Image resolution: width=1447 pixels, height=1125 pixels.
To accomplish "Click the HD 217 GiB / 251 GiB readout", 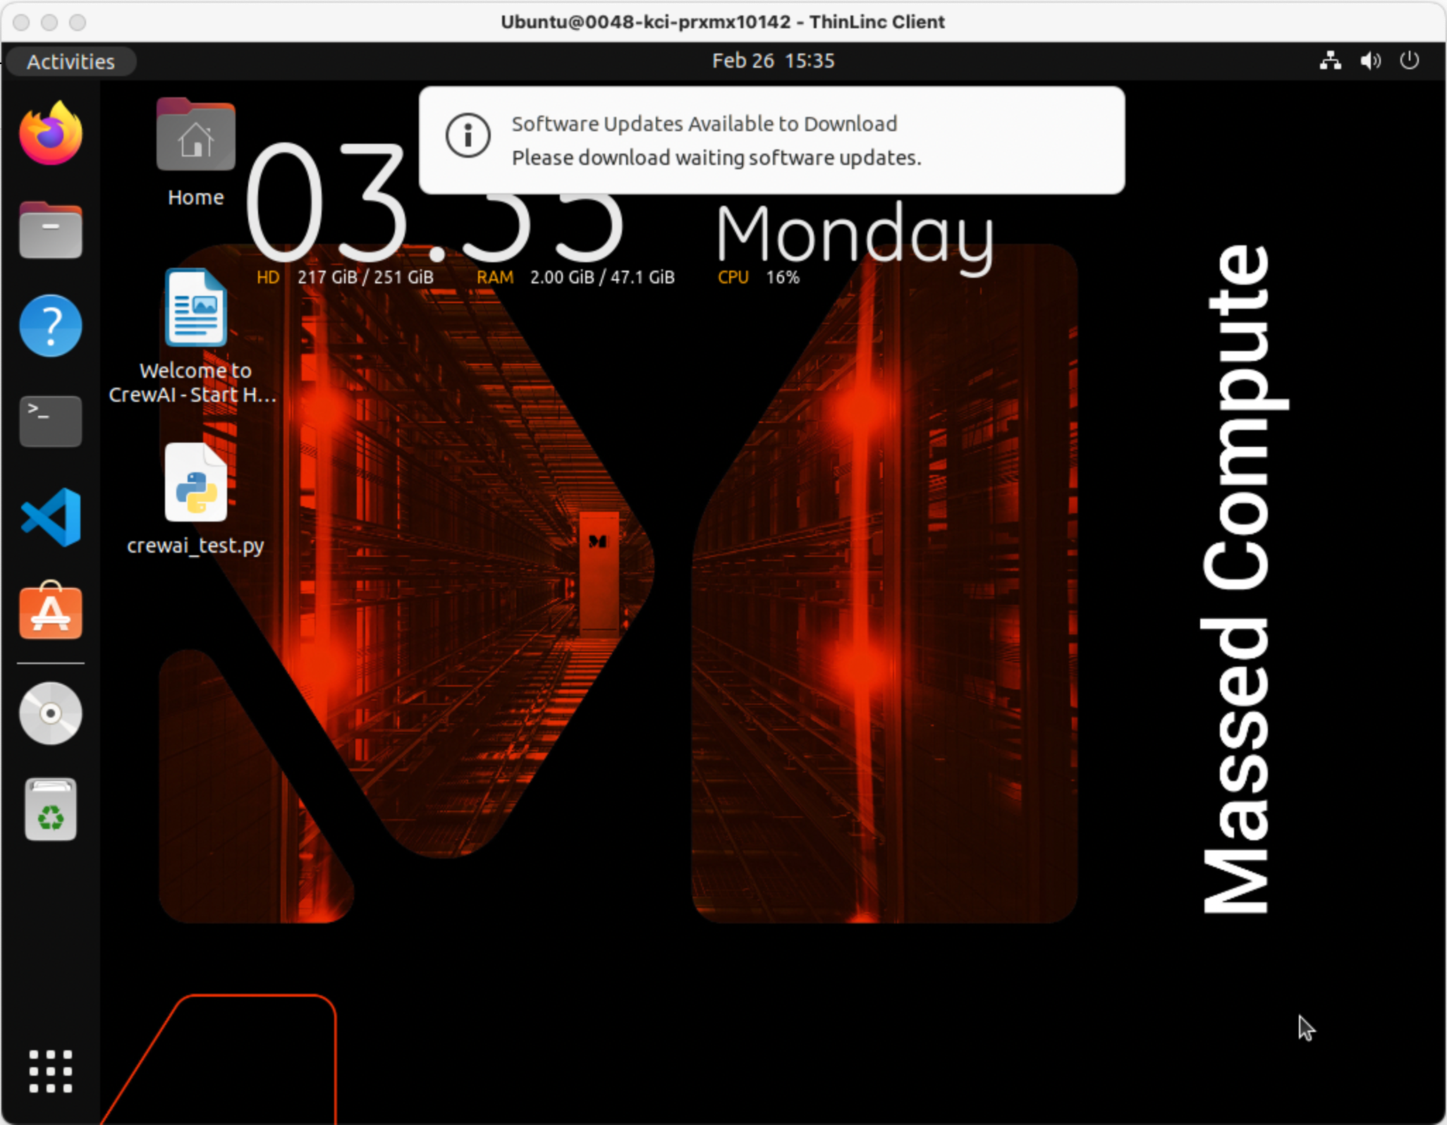I will (x=345, y=278).
